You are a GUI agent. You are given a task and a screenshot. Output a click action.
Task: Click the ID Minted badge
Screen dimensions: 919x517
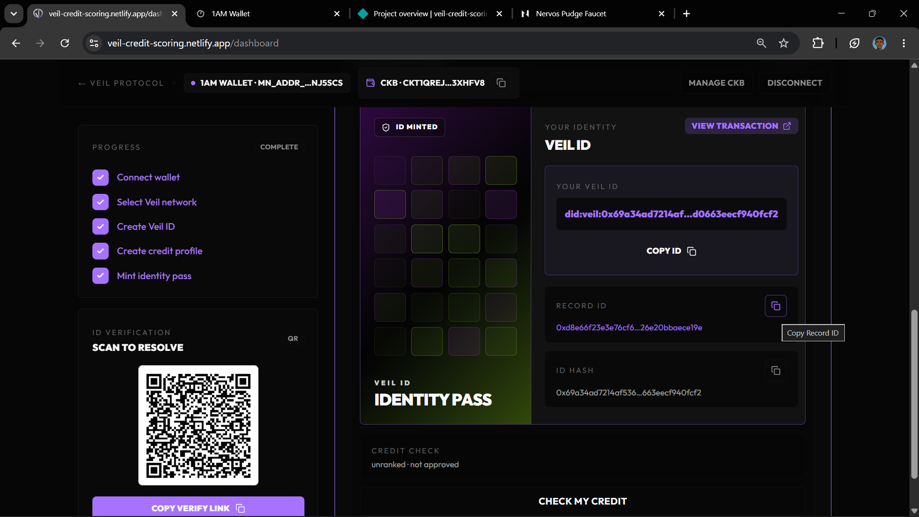[410, 127]
